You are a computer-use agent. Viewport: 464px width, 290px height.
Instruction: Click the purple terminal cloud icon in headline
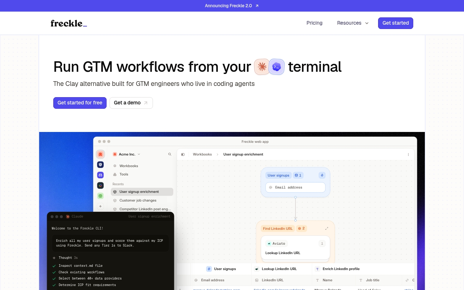coord(277,67)
